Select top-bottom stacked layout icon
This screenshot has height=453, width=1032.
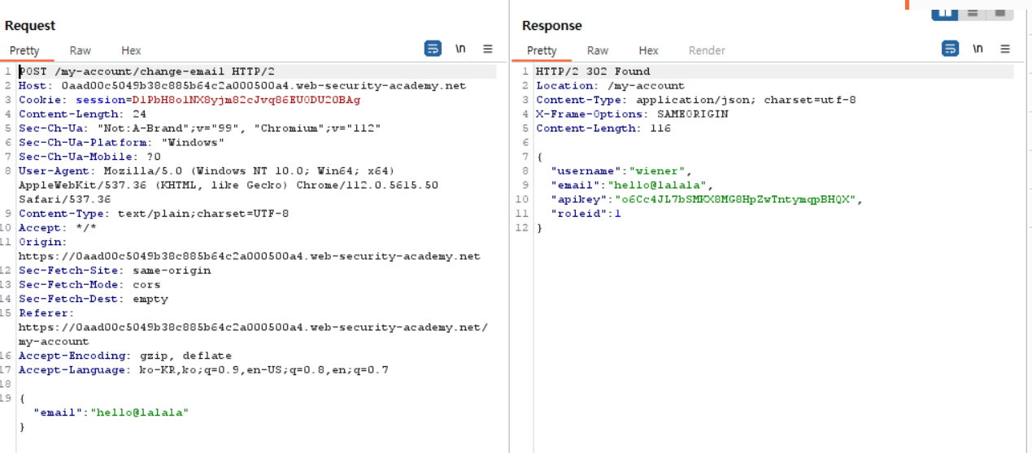click(972, 11)
